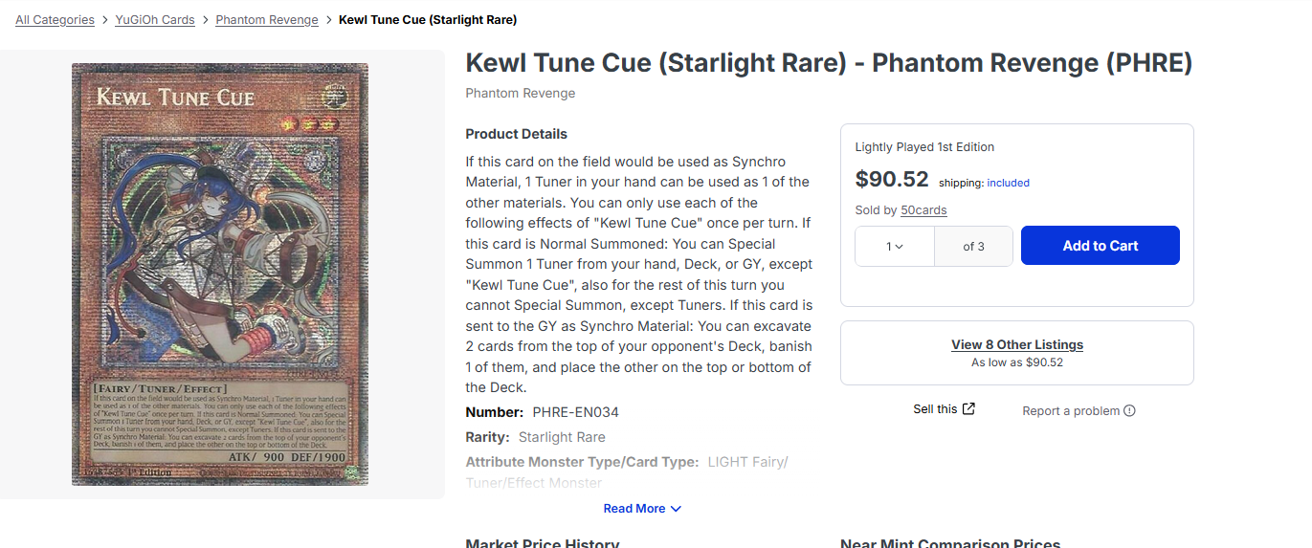The image size is (1312, 548).
Task: View 8 Other Listings
Action: [1017, 344]
